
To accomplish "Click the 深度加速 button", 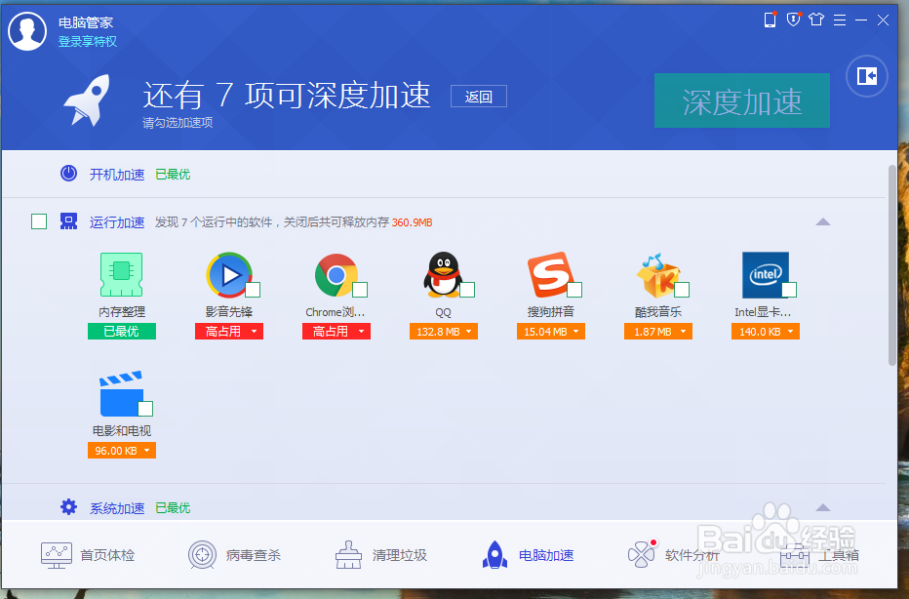I will pos(742,100).
